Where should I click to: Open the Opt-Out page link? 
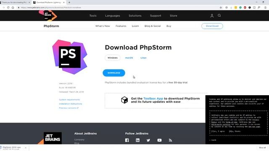[x=254, y=127]
